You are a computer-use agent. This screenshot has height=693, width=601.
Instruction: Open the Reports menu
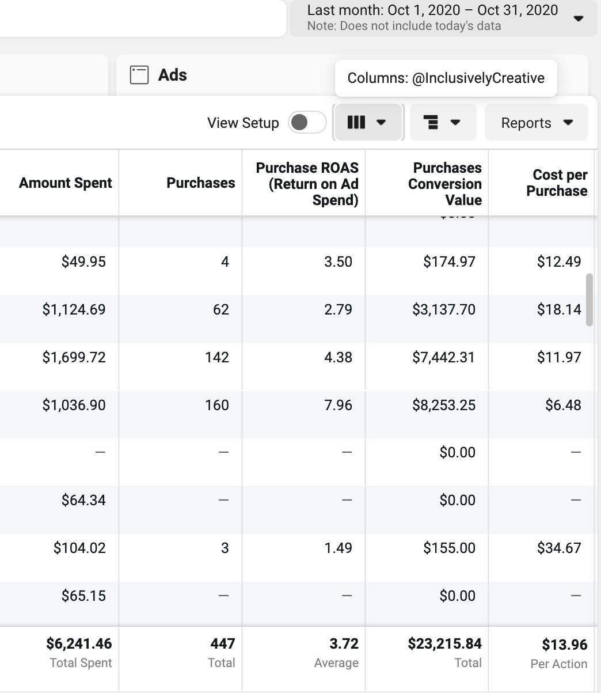(536, 123)
